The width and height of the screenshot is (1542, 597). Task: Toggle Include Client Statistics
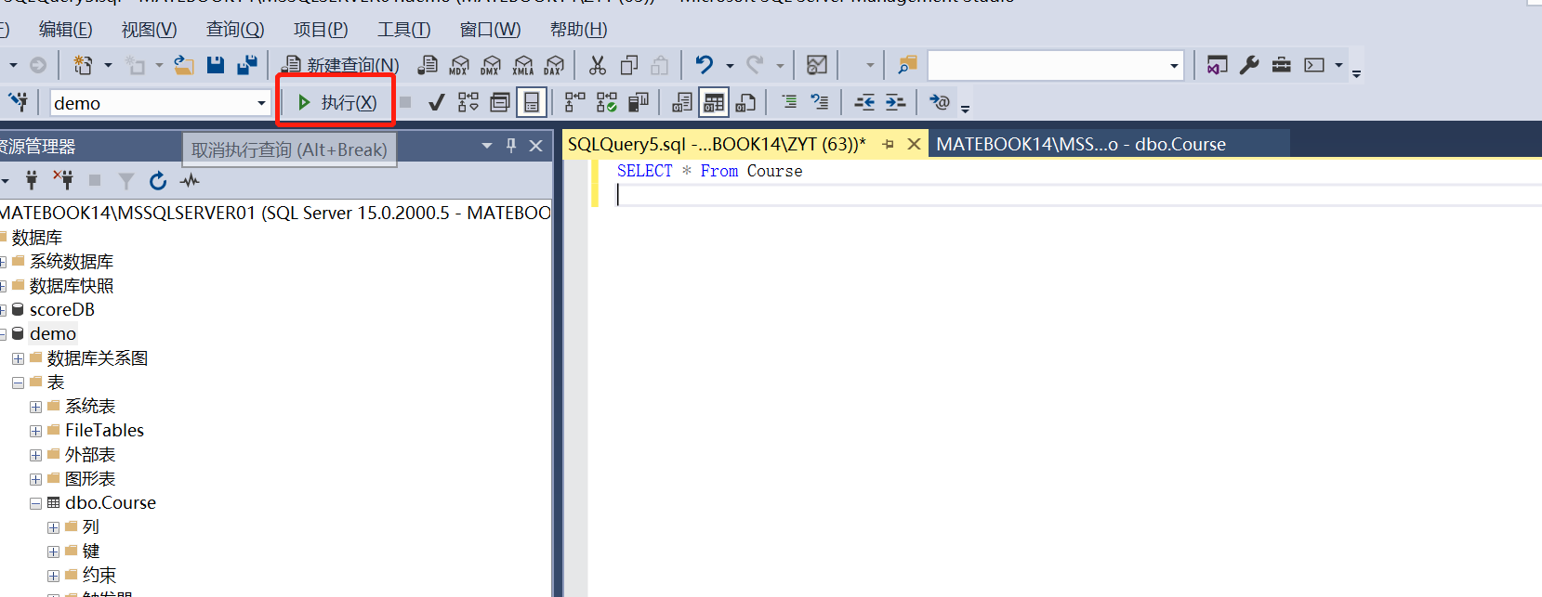point(639,102)
